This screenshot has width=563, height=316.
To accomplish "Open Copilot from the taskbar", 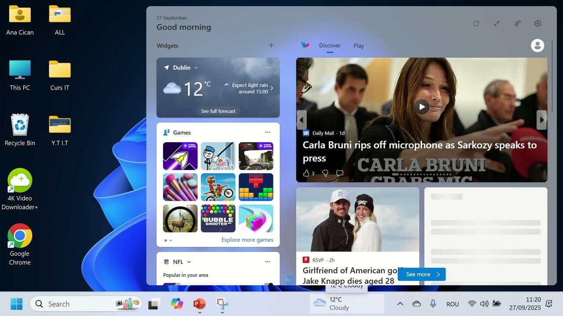I will pyautogui.click(x=177, y=304).
